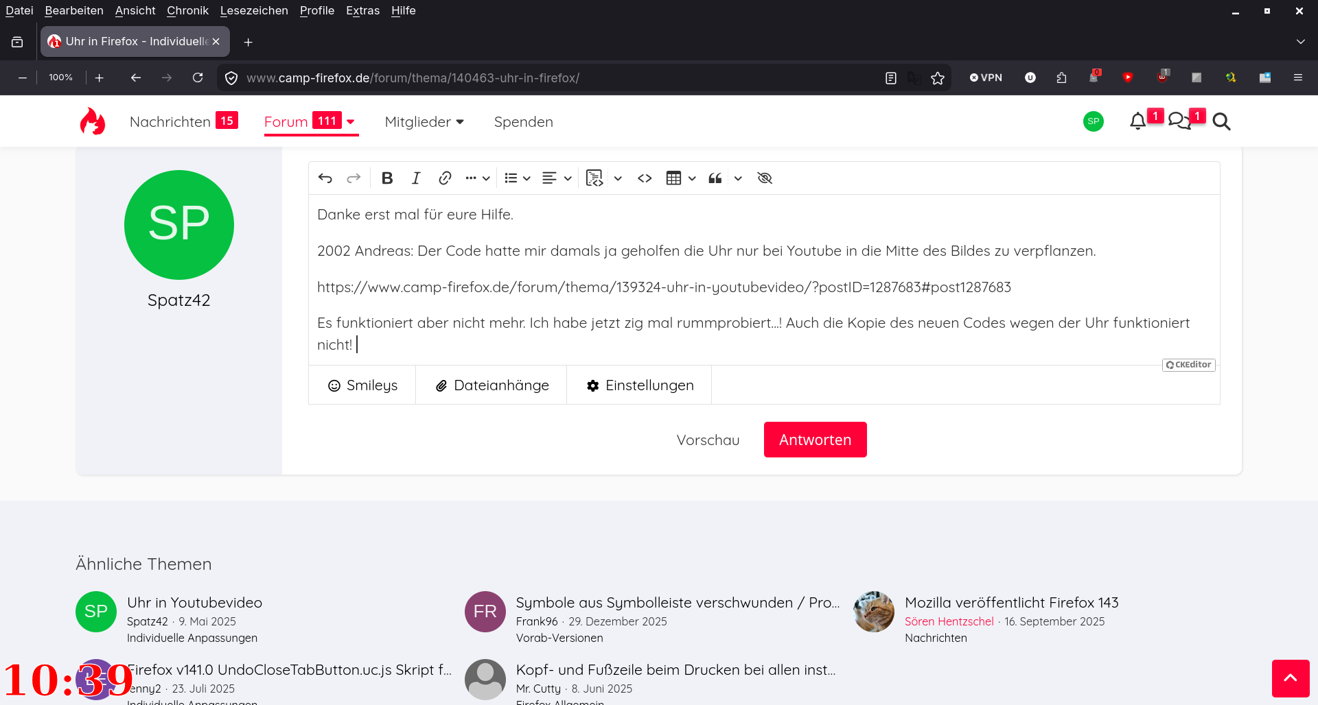Open the UndoCloseTabButton.uc.js thread

point(290,670)
